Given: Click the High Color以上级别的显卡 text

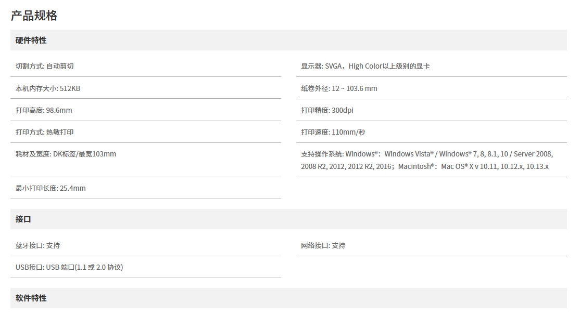Looking at the screenshot, I should click(x=389, y=66).
